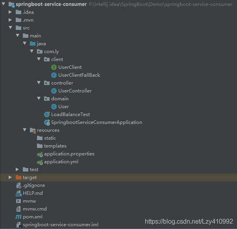Viewport: 237px width, 229px height.
Task: Collapse the controller package arrow
Action: point(39,83)
